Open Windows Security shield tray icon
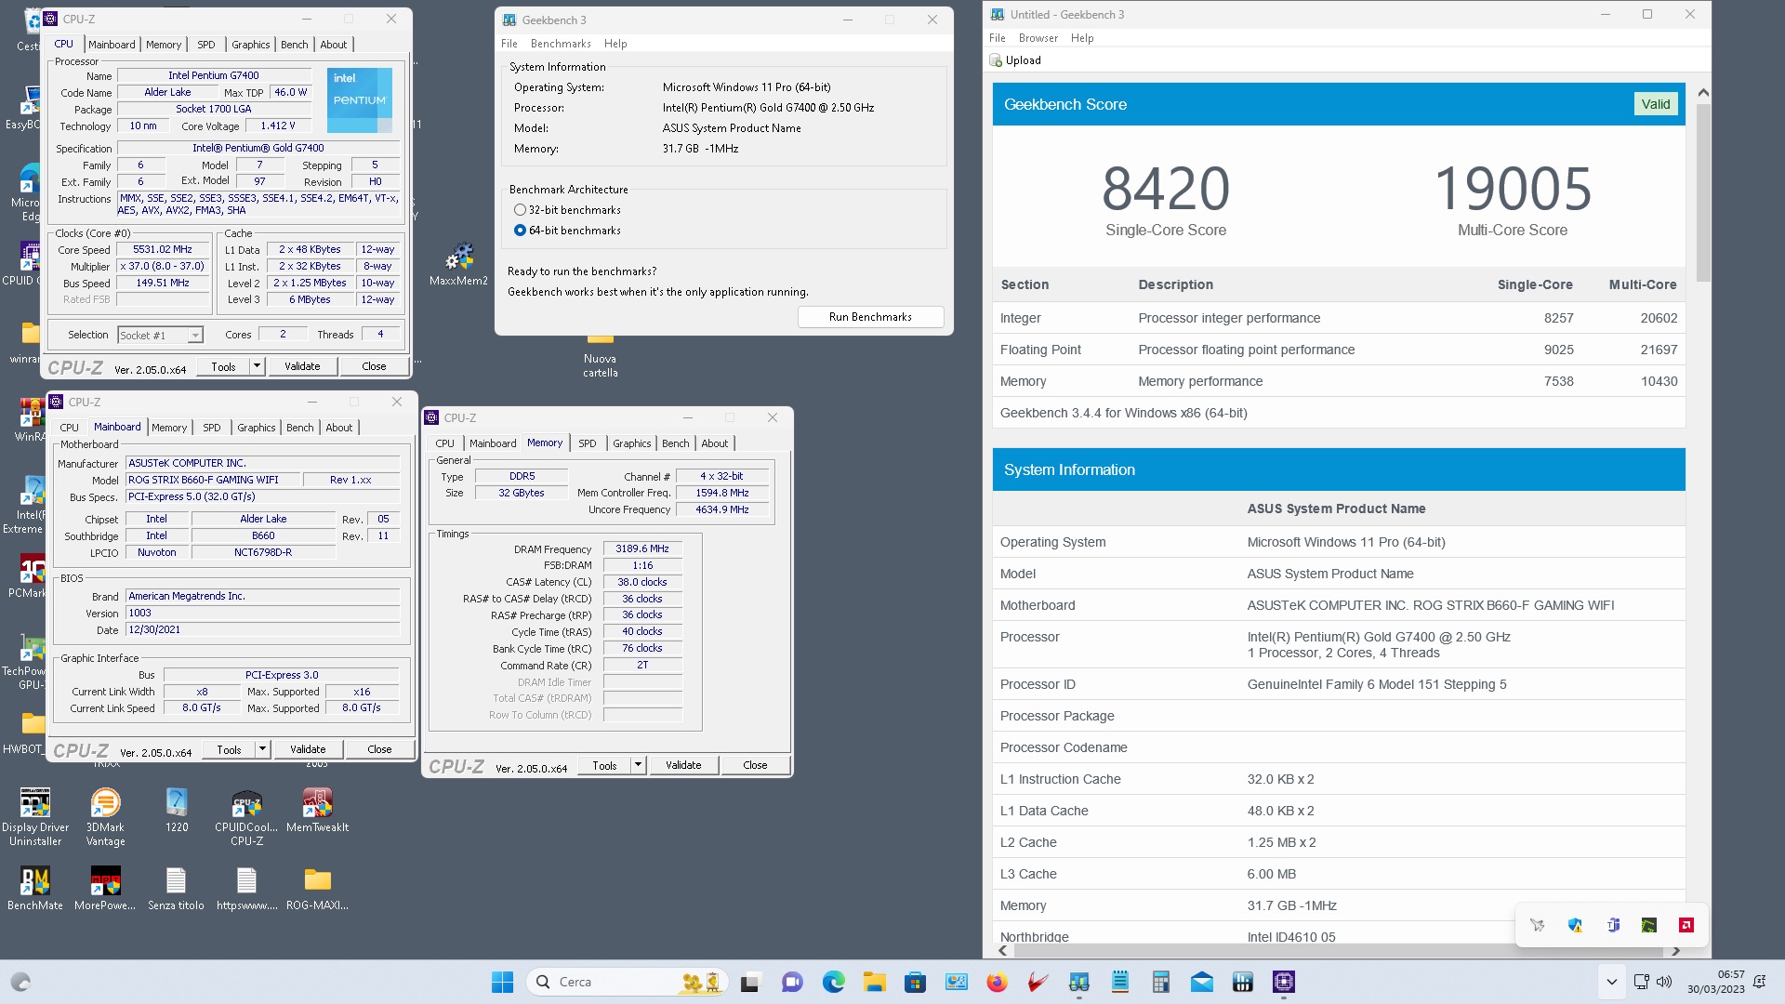 (x=1575, y=925)
